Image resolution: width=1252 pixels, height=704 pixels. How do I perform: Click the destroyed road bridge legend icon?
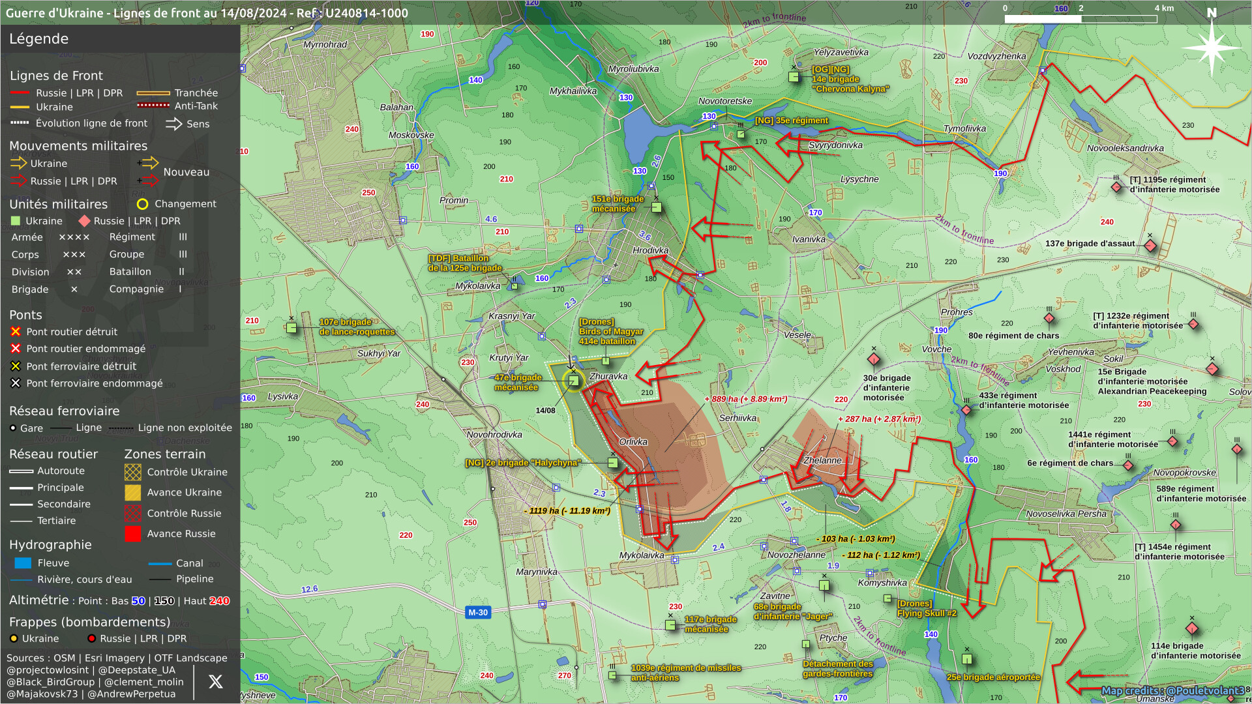click(x=16, y=332)
